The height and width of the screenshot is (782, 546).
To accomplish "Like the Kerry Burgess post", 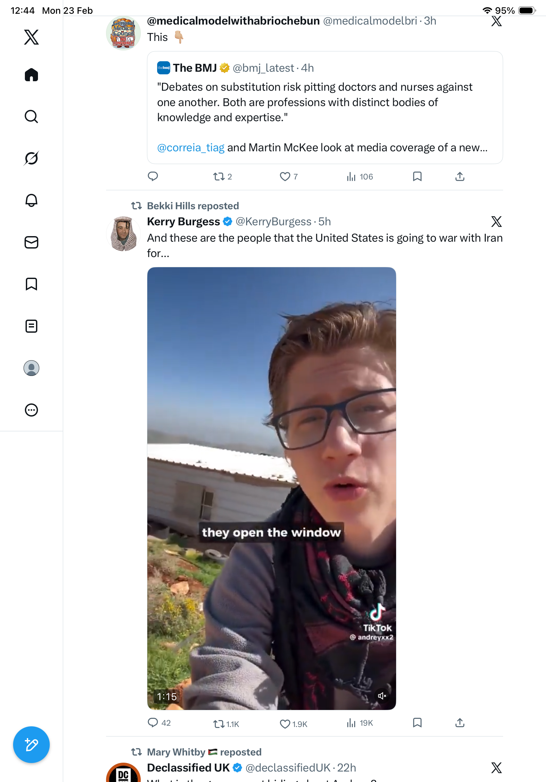I will click(285, 724).
